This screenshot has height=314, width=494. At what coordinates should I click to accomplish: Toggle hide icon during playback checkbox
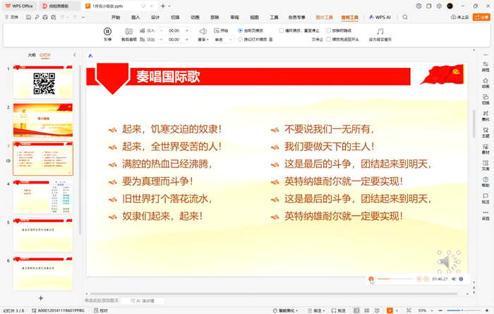click(329, 31)
